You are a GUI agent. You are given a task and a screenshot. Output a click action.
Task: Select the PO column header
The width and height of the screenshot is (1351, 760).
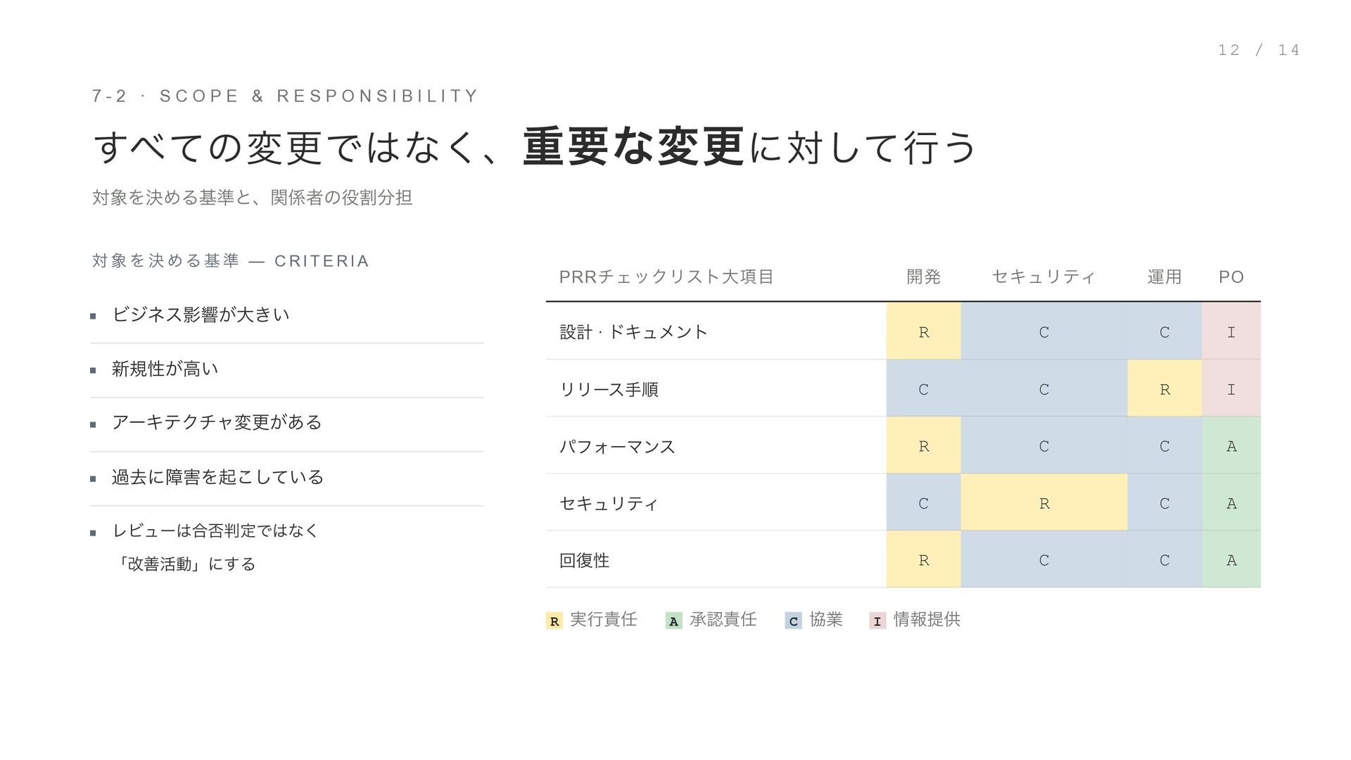[x=1231, y=277]
